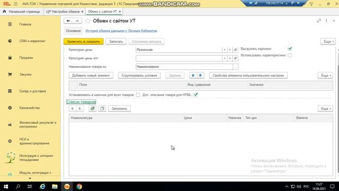Open Закупки section in sidebar
Screen dimensions: 339x191
pyautogui.click(x=25, y=74)
